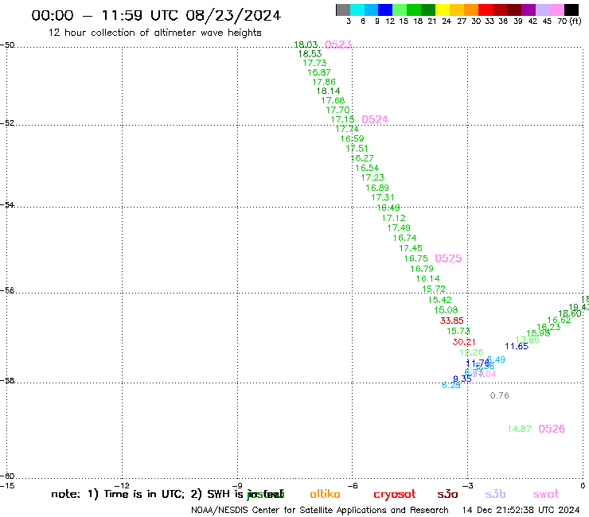Click the yellow swatch in the wave height scale
Image resolution: width=589 pixels, height=517 pixels.
443,10
